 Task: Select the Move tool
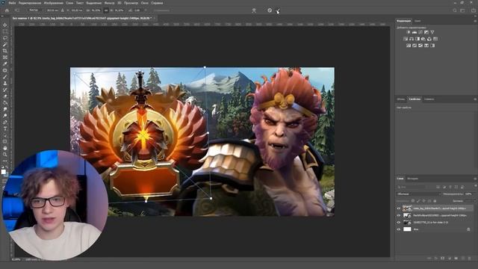pos(5,25)
